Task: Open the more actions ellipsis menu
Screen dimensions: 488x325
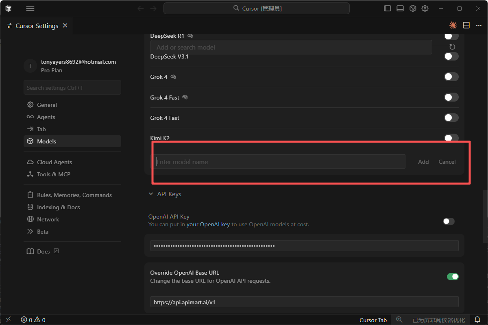Action: [x=479, y=25]
